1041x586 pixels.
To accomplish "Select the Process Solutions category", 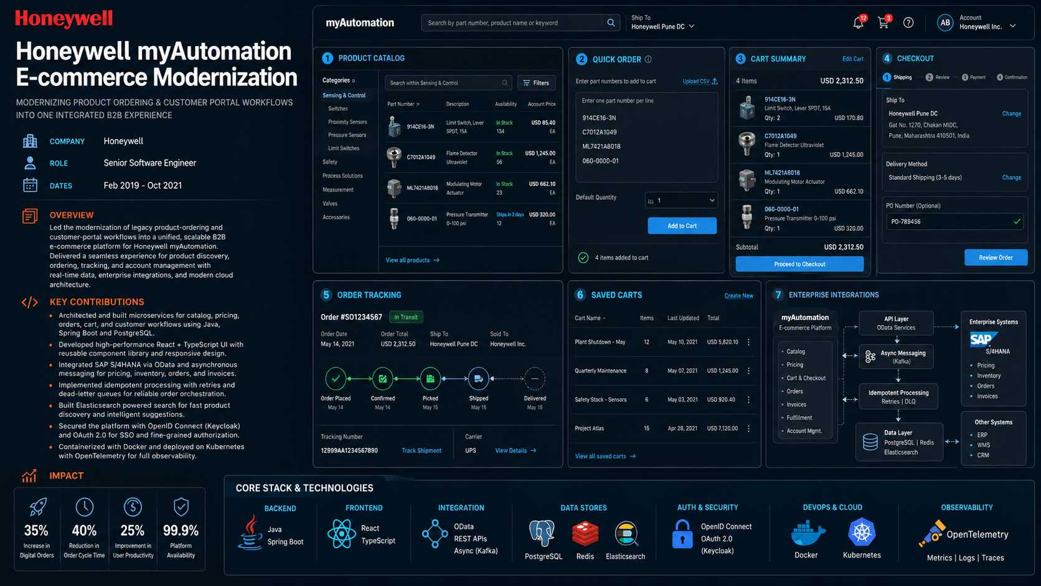I will [342, 176].
